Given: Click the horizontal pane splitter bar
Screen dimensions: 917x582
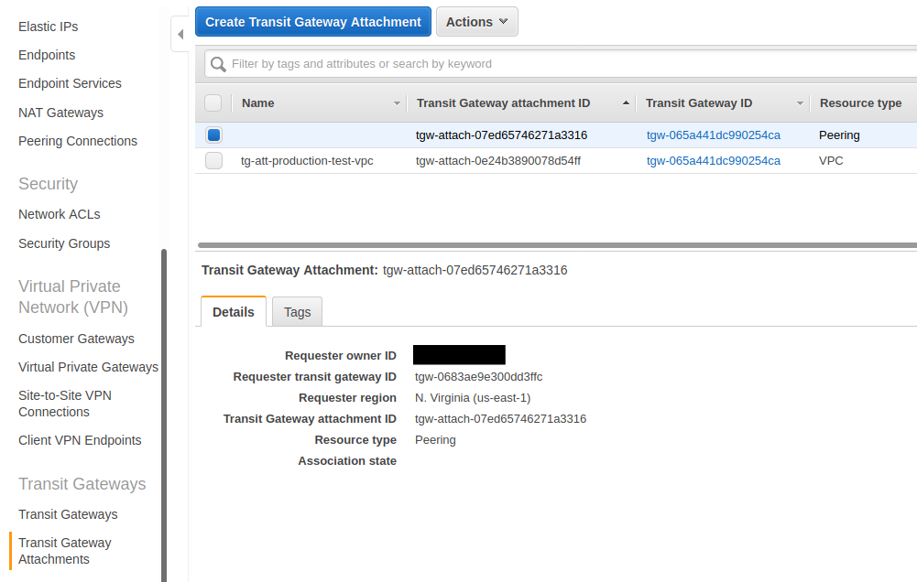Looking at the screenshot, I should tap(557, 245).
